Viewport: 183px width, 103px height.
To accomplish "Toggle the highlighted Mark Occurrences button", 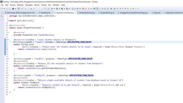I will [97, 9].
